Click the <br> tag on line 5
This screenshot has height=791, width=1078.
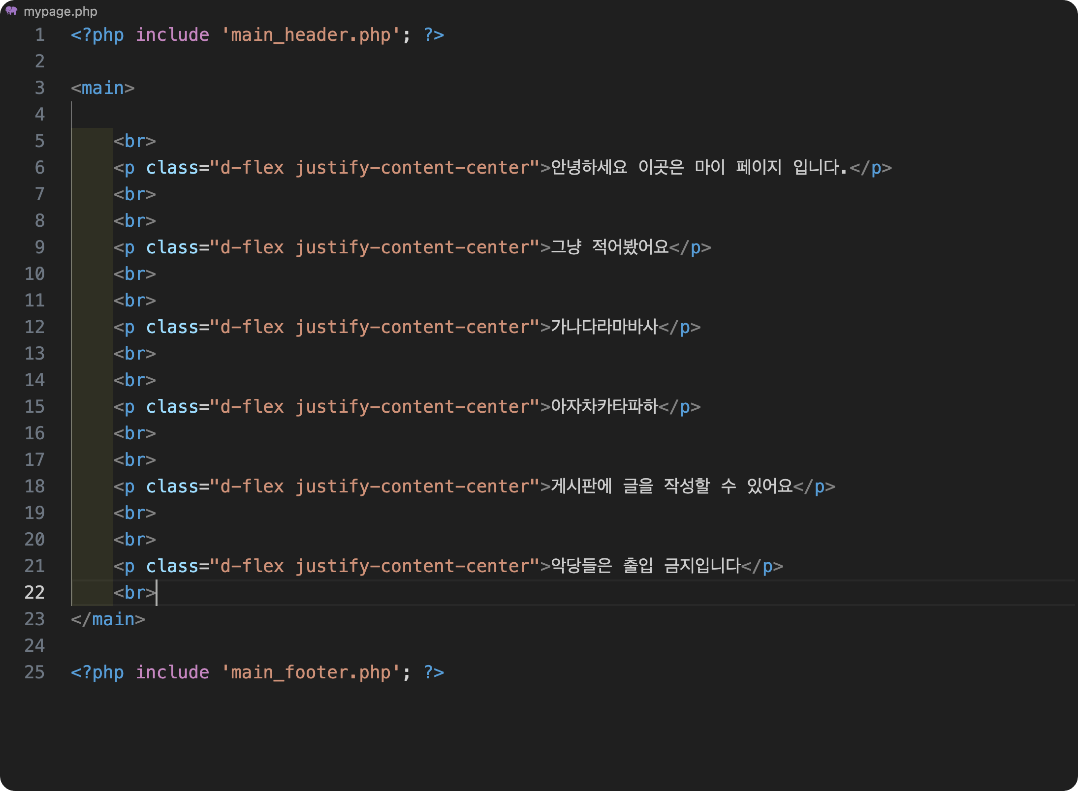pyautogui.click(x=135, y=141)
